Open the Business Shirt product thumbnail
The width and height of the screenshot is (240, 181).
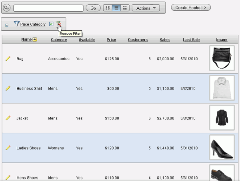point(222,88)
